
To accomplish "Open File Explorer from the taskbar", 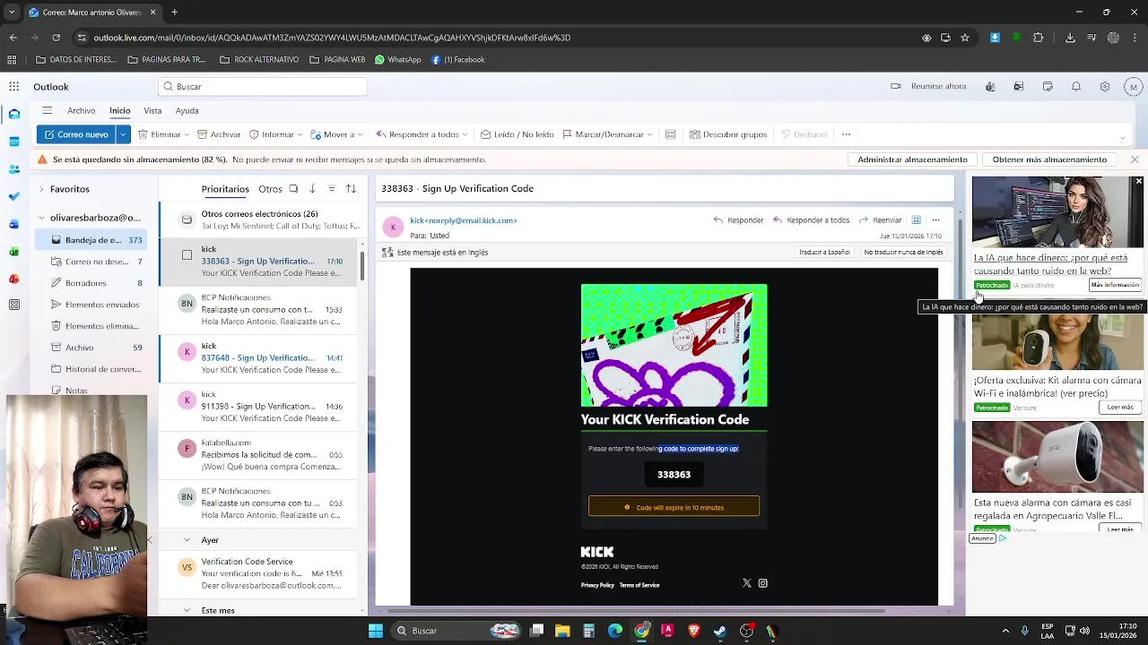I will pyautogui.click(x=562, y=631).
